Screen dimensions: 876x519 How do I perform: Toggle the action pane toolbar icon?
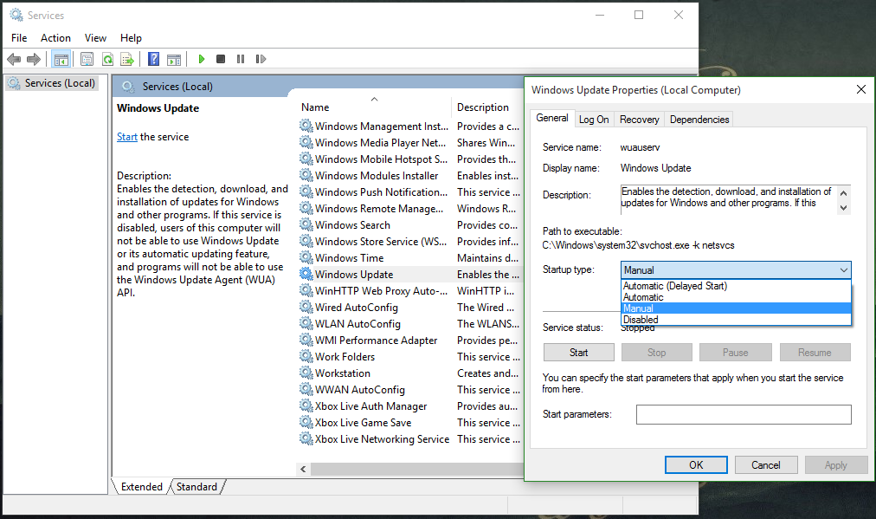pos(174,59)
